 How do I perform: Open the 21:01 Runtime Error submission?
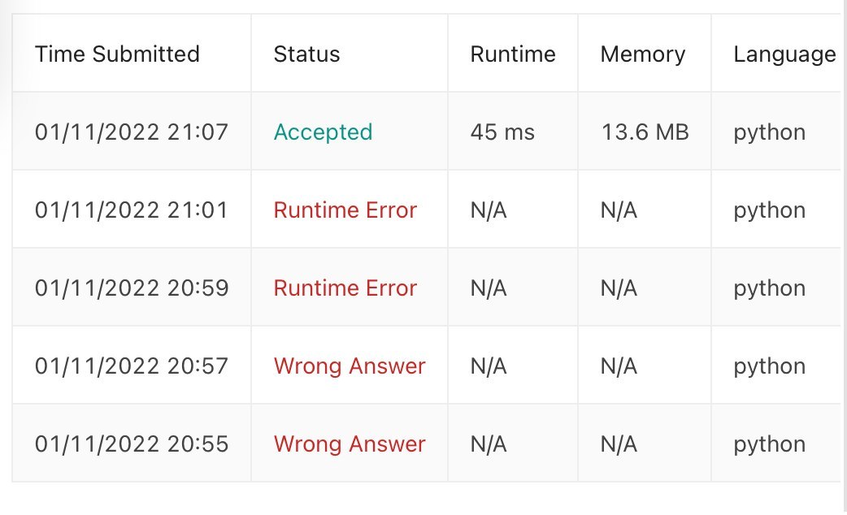click(x=345, y=210)
